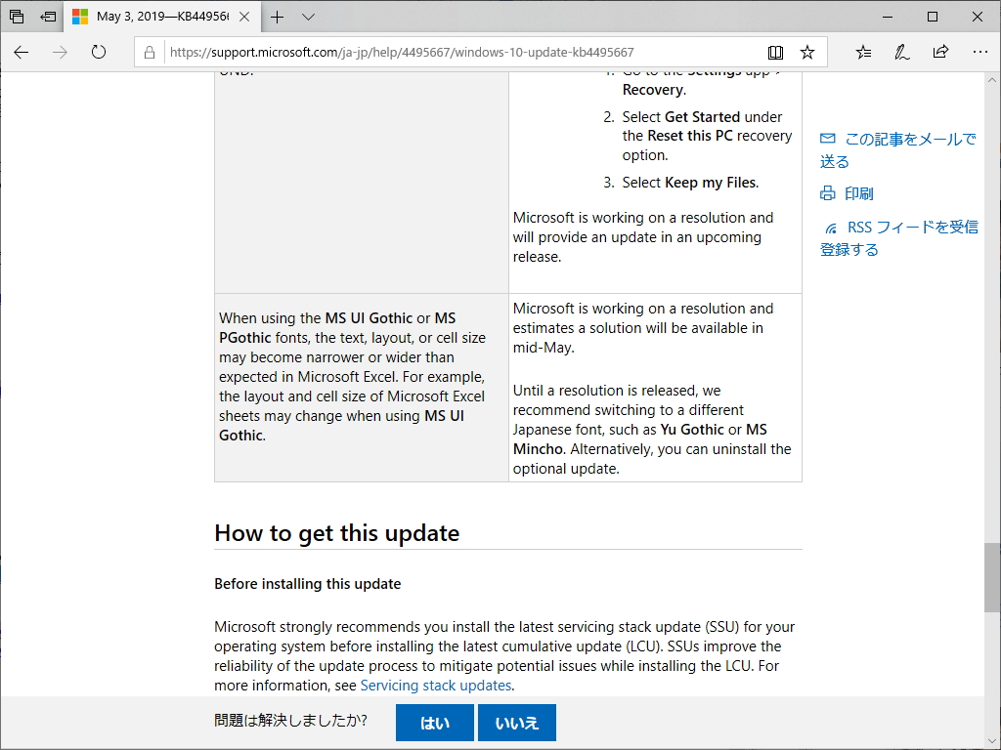Add page to favorites star
The height and width of the screenshot is (750, 1001).
click(x=807, y=53)
